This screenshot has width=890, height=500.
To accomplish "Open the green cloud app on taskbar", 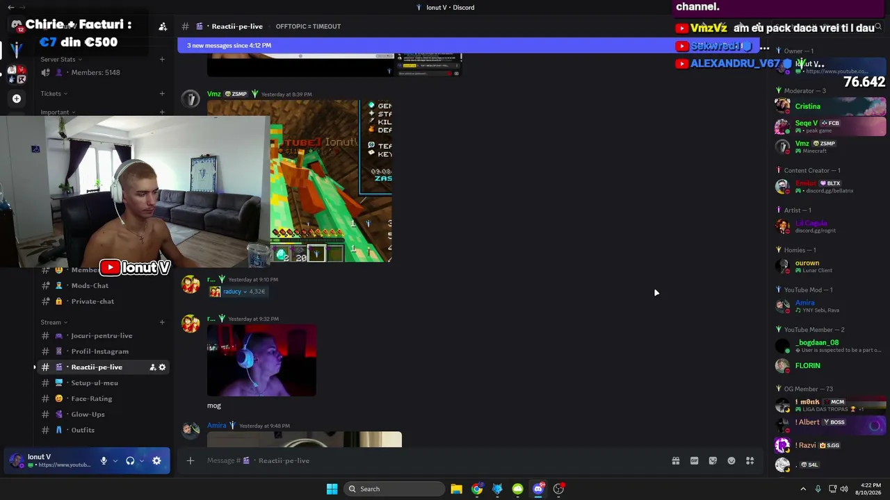I will point(518,489).
